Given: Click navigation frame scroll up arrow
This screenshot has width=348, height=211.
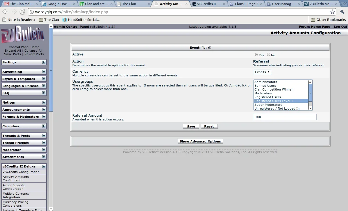Looking at the screenshot, I should (x=51, y=26).
